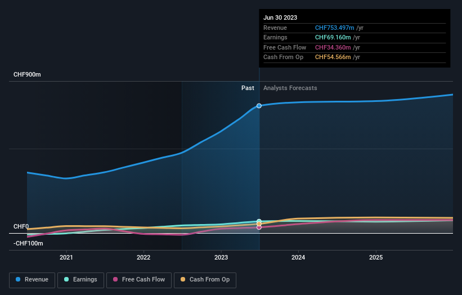Click the Jun 30 2023 tooltip date
This screenshot has width=462, height=295.
click(x=280, y=17)
